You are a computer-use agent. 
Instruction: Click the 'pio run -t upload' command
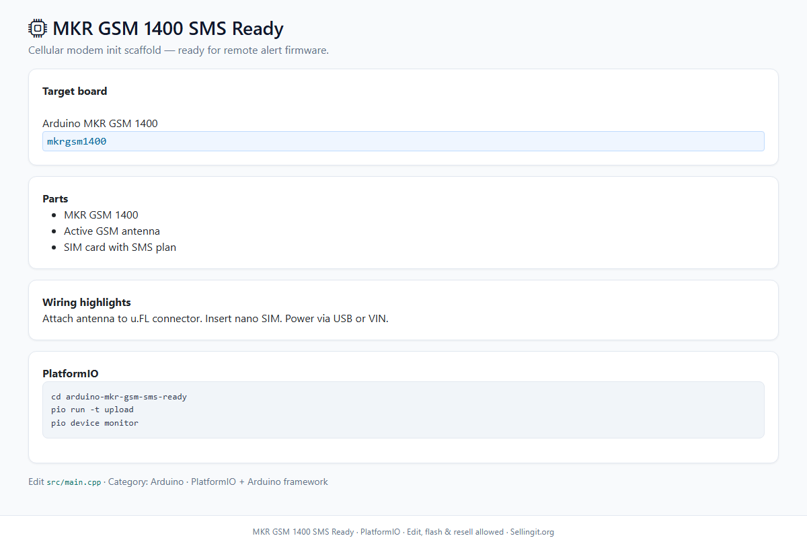(92, 410)
